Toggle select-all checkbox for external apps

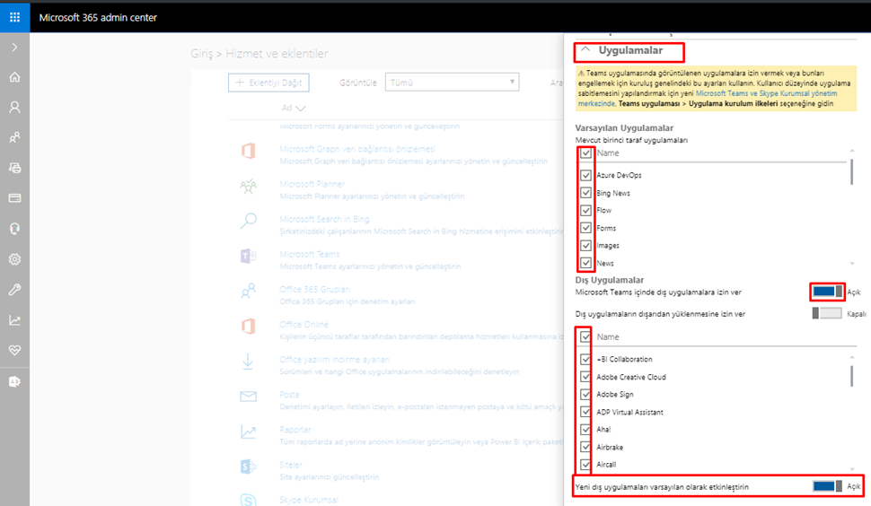click(x=585, y=336)
